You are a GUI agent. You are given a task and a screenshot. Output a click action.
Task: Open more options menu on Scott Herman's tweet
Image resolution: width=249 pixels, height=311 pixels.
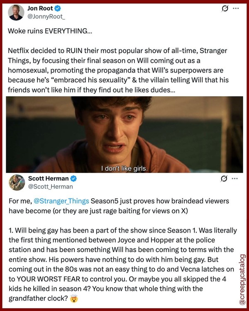(235, 178)
